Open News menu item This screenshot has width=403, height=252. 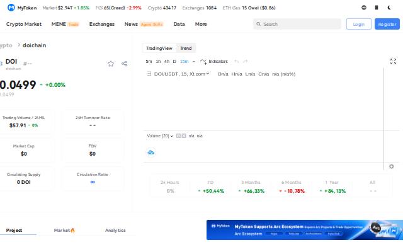pos(131,24)
